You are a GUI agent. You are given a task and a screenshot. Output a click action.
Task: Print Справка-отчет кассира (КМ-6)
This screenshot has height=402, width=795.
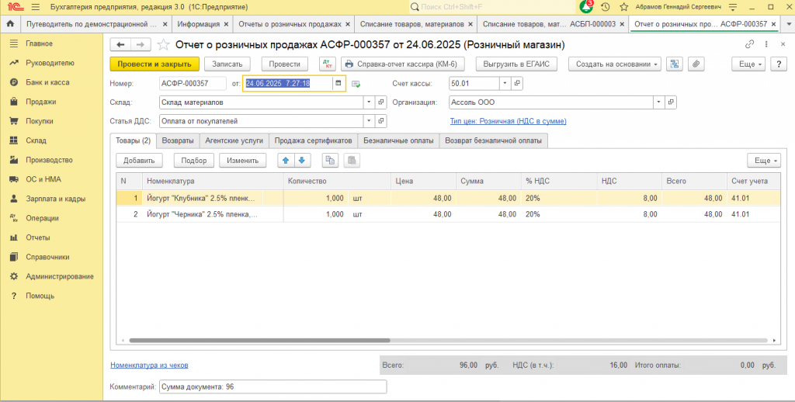tap(401, 64)
